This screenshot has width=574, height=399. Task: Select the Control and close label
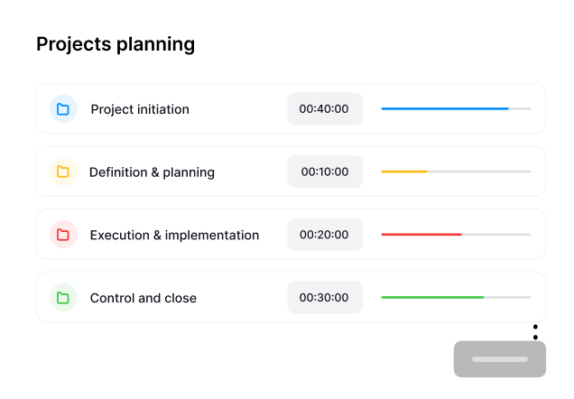point(143,298)
